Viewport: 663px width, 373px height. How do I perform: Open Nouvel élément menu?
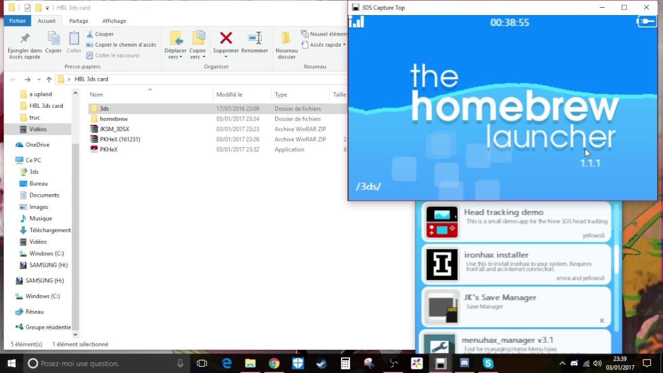pos(324,34)
